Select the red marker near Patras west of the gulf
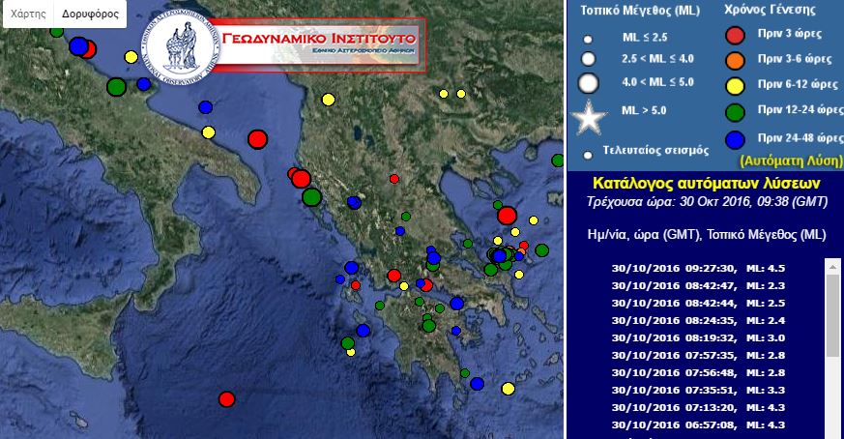The height and width of the screenshot is (439, 844). (394, 276)
